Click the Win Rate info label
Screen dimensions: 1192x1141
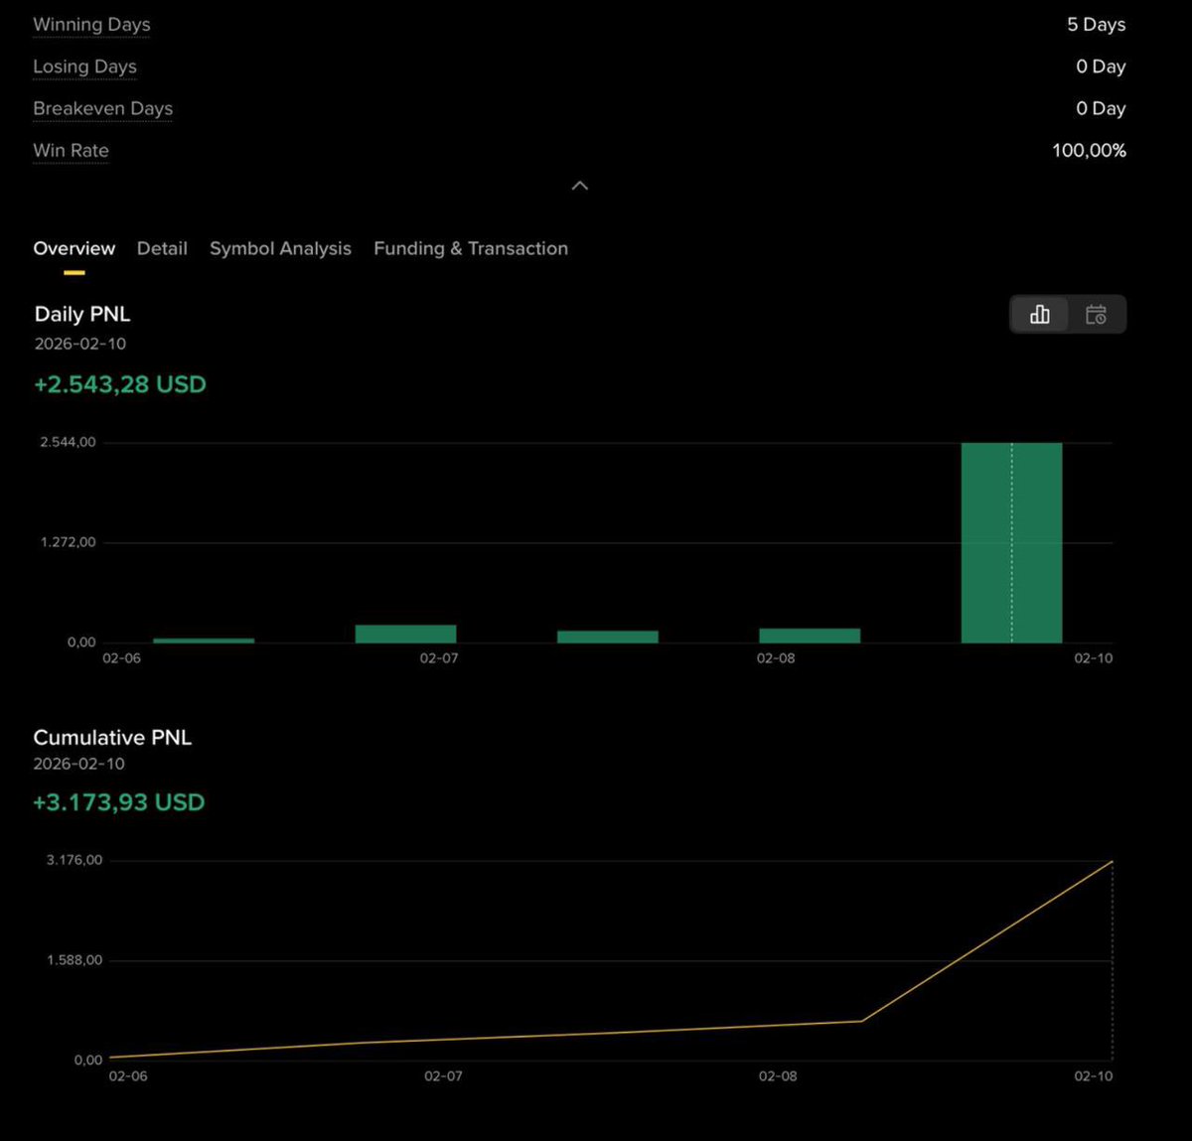point(71,150)
